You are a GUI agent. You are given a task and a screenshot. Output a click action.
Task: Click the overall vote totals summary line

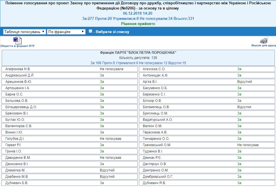click(x=138, y=18)
